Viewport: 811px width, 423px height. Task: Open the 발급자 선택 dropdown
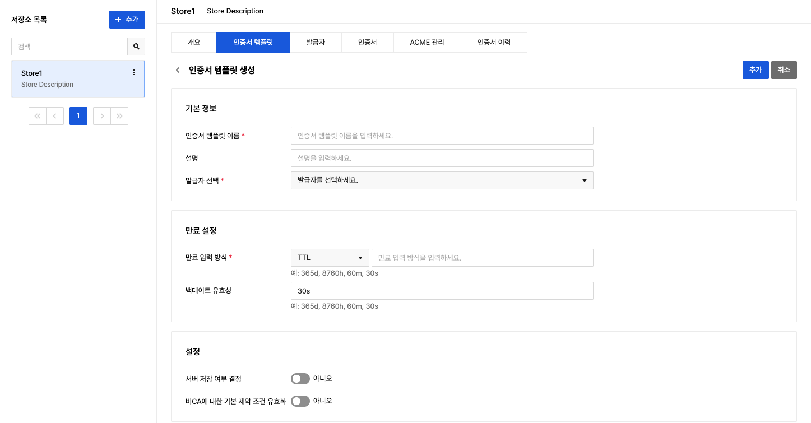tap(442, 180)
